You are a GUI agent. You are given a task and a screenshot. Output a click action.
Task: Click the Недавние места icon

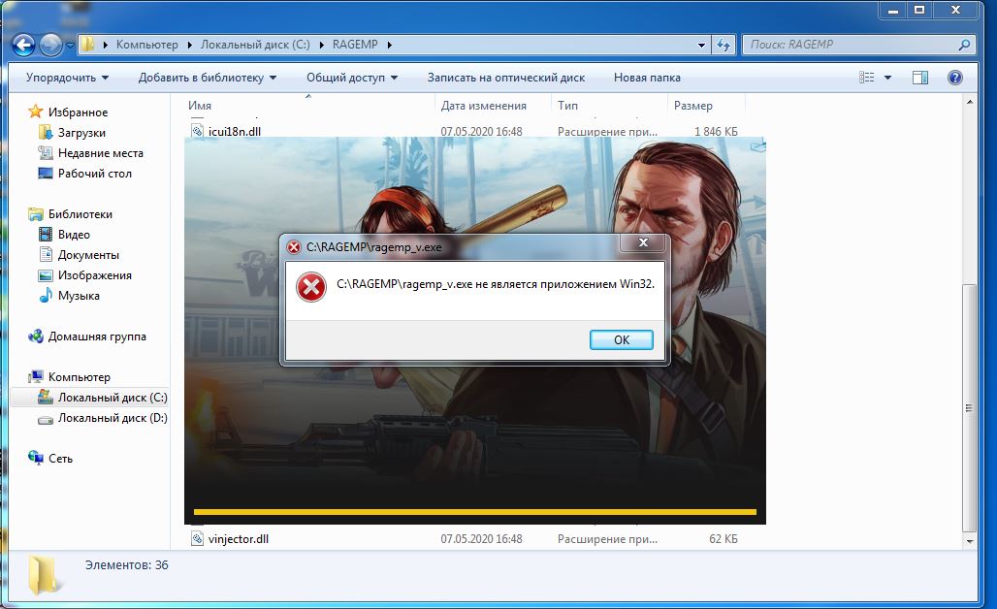coord(46,152)
